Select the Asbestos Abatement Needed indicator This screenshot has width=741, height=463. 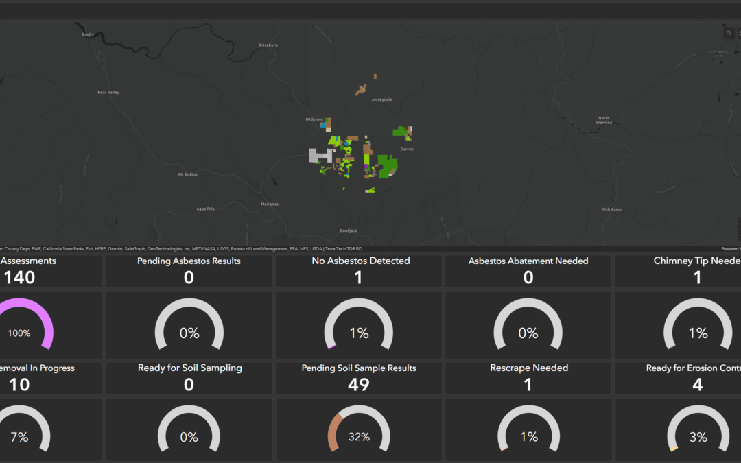point(528,261)
